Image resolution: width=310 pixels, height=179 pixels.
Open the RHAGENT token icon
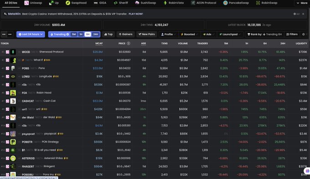point(13,167)
